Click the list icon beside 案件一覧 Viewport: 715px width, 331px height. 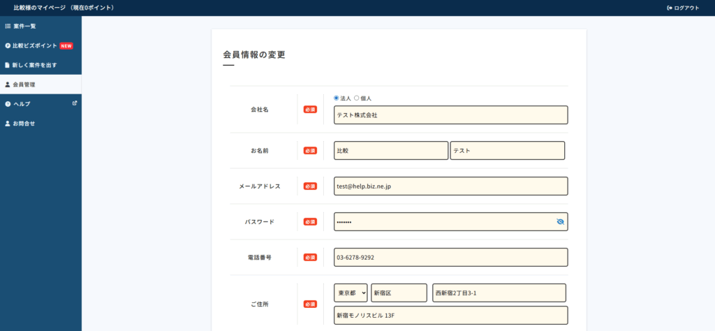click(8, 26)
